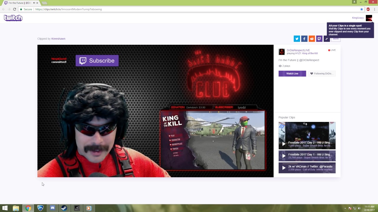Open Adblock Plus extension icon
Screen dimensions: 378x212
tap(368, 9)
